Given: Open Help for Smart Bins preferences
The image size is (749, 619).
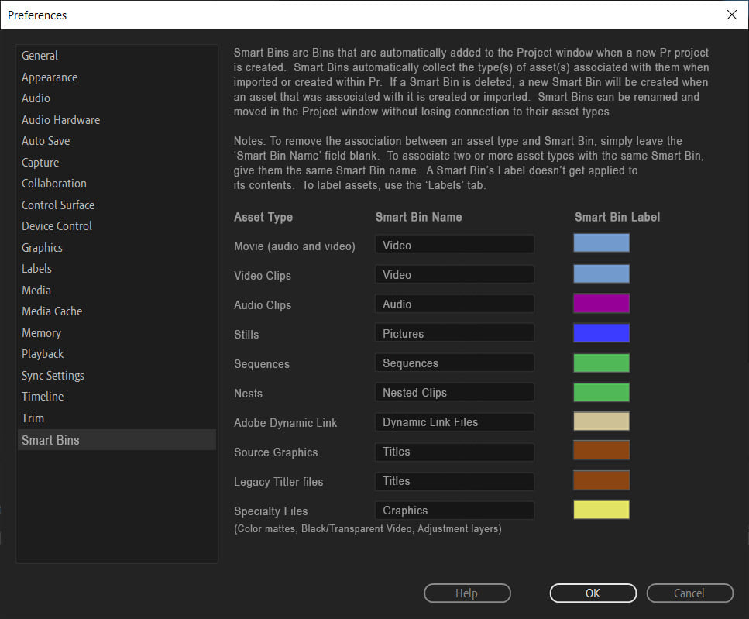Looking at the screenshot, I should [x=466, y=593].
